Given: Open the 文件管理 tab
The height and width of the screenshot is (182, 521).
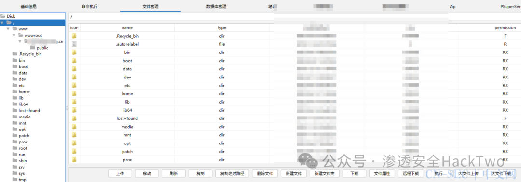Looking at the screenshot, I should pyautogui.click(x=151, y=6).
